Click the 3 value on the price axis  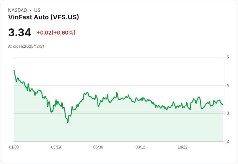(x=228, y=113)
